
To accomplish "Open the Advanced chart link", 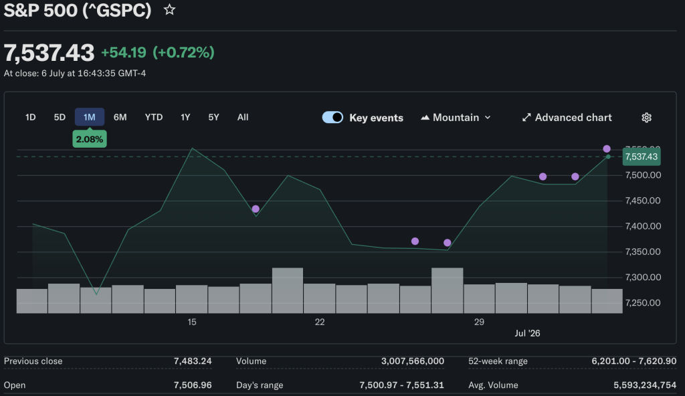I will 567,118.
